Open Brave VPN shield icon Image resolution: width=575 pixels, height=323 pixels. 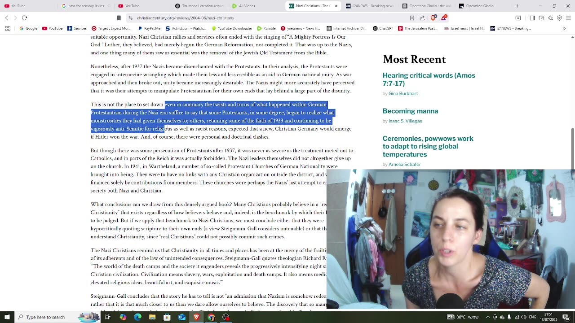pyautogui.click(x=559, y=18)
